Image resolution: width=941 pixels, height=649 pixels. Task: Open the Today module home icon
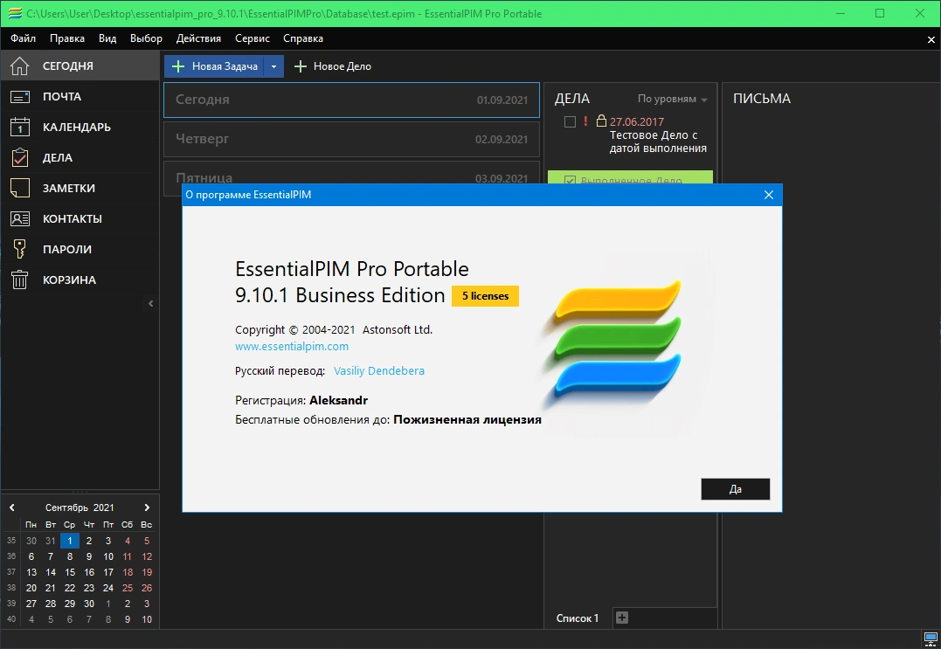pyautogui.click(x=19, y=66)
